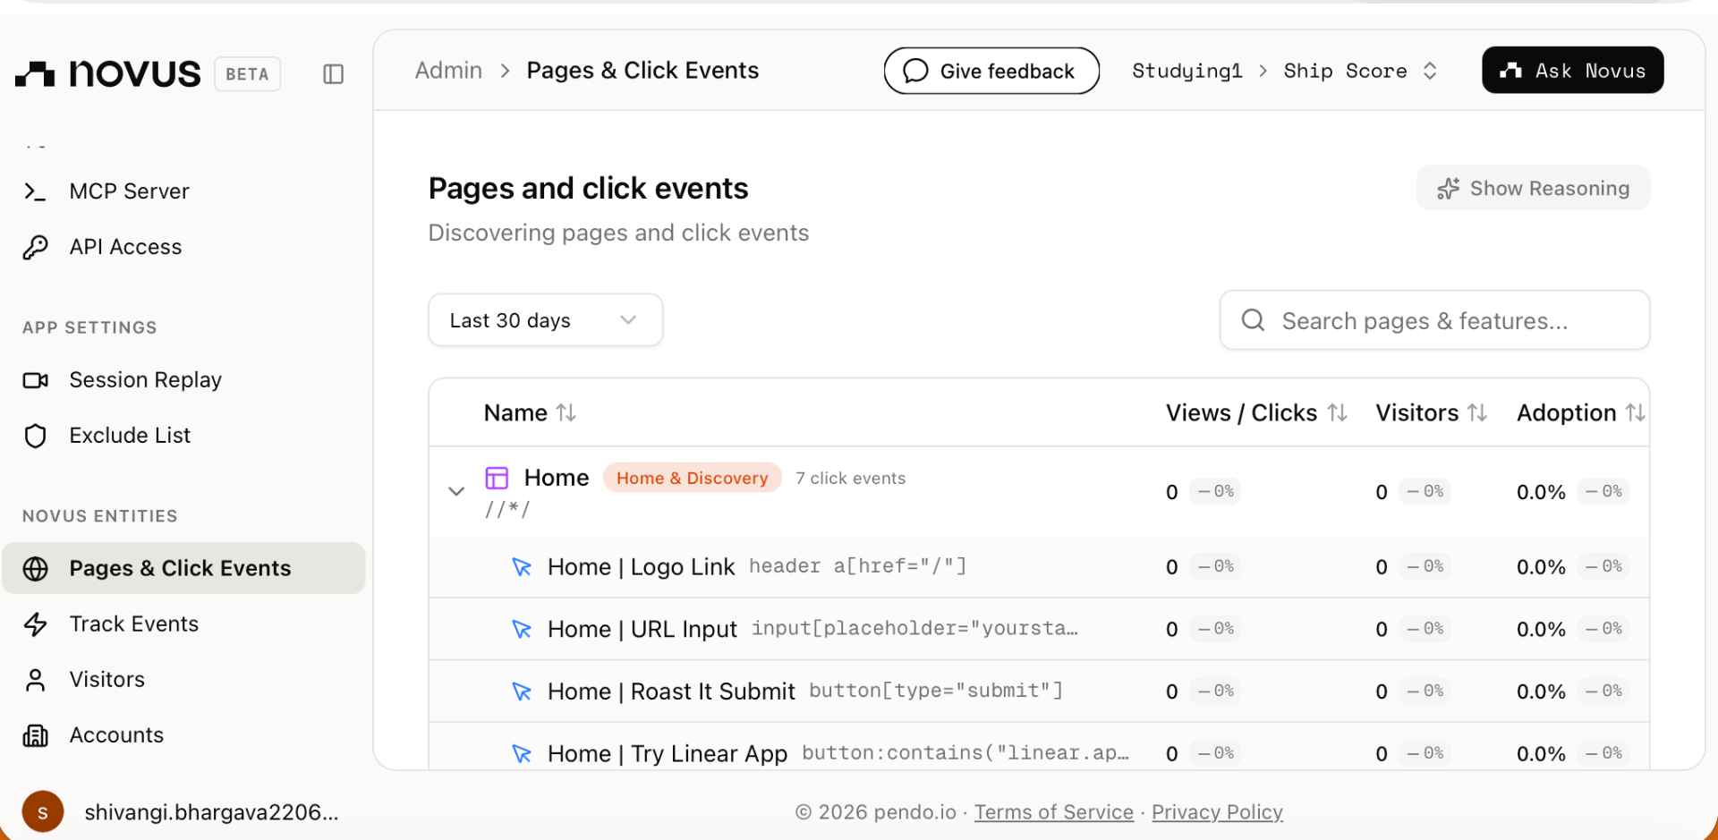
Task: Click the BETA badge
Action: tap(247, 74)
